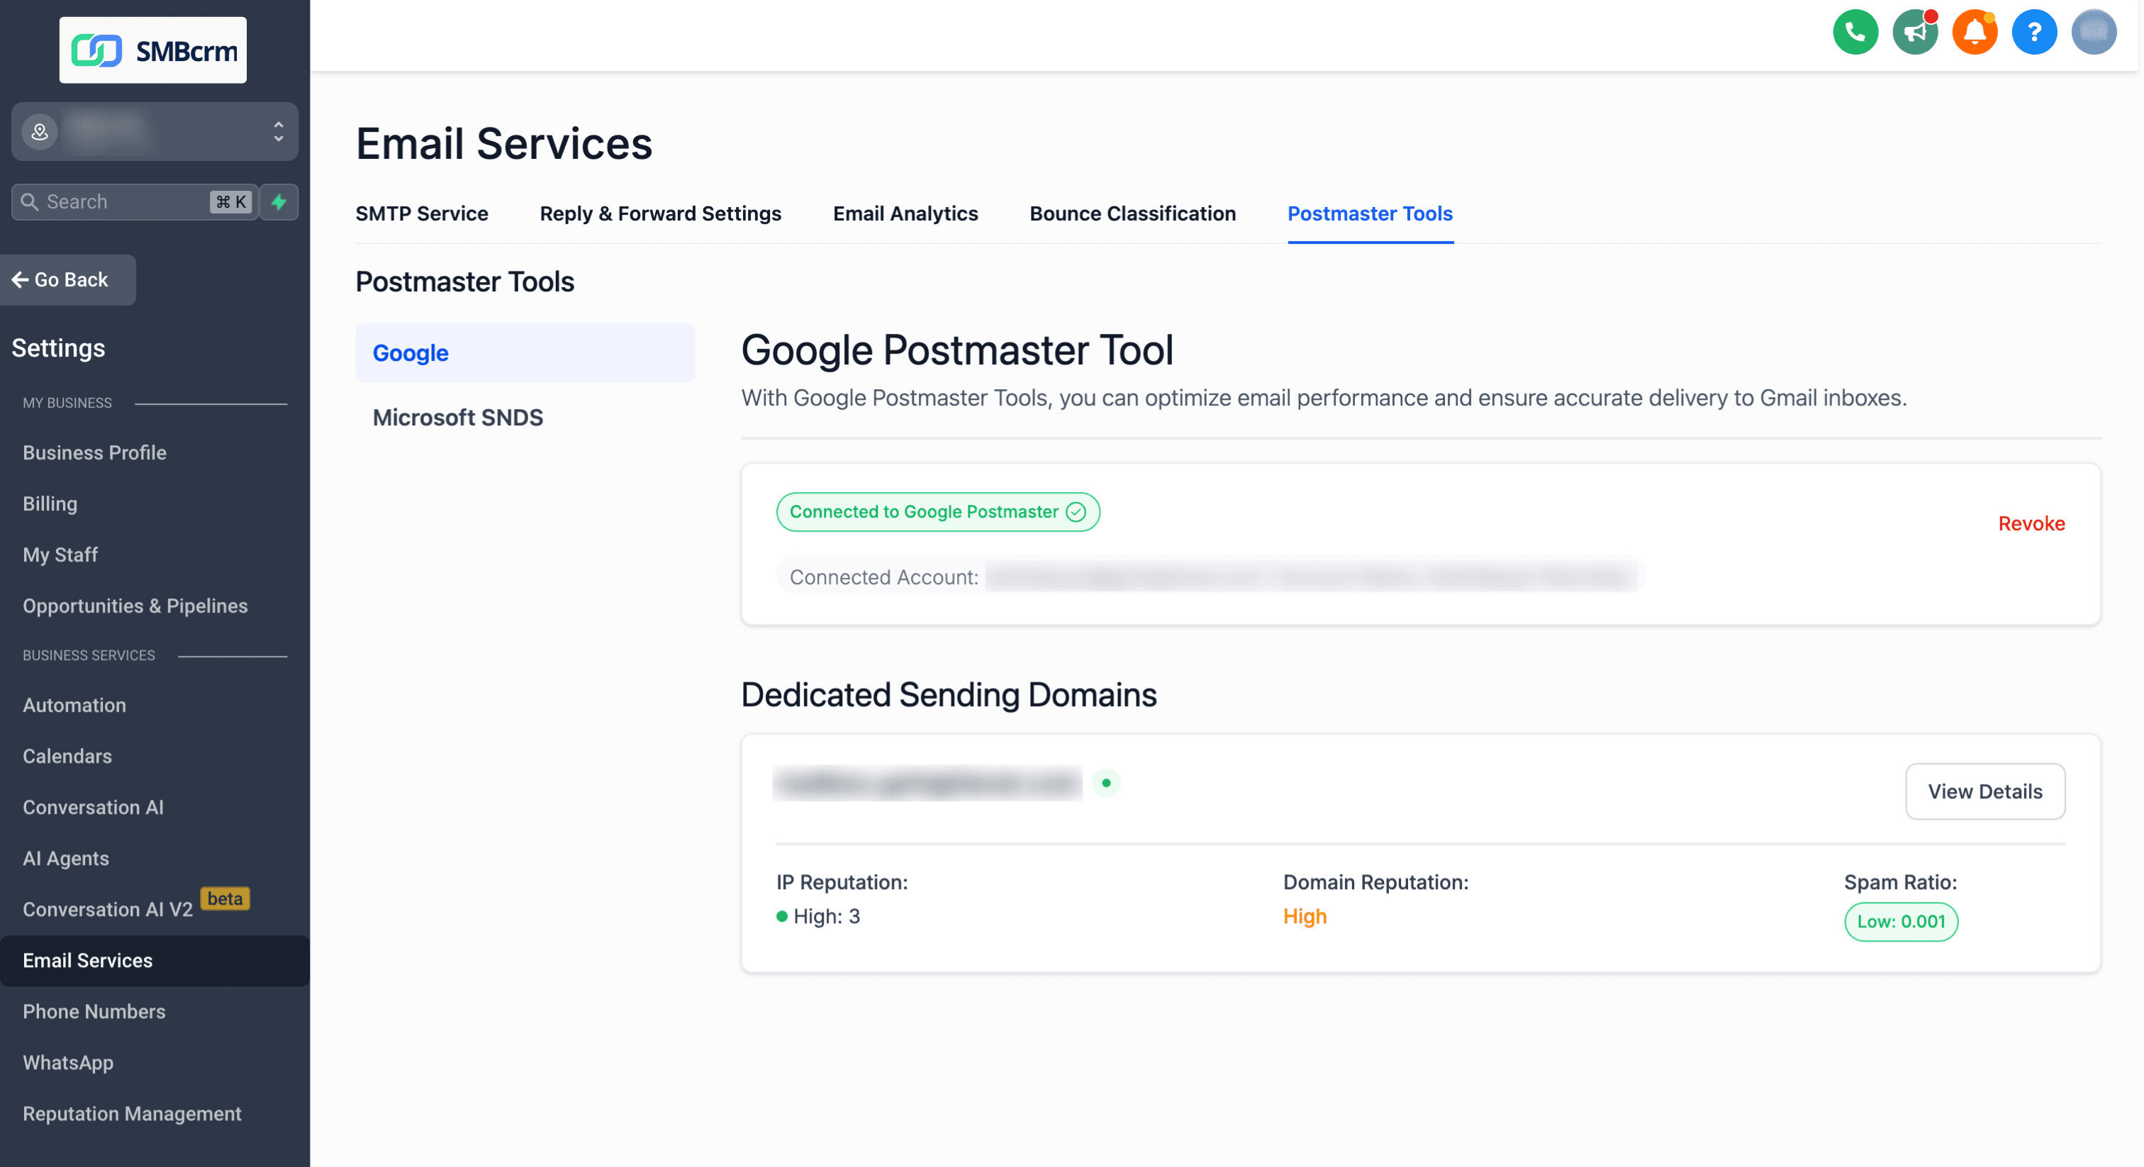Click the High: 3 IP reputation value
Screen dimensions: 2144x1167
click(818, 917)
